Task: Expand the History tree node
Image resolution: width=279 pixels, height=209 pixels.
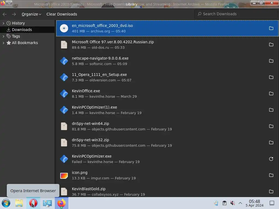Action: (3, 23)
